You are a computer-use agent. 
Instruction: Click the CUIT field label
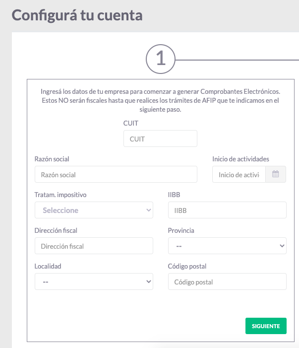click(131, 123)
